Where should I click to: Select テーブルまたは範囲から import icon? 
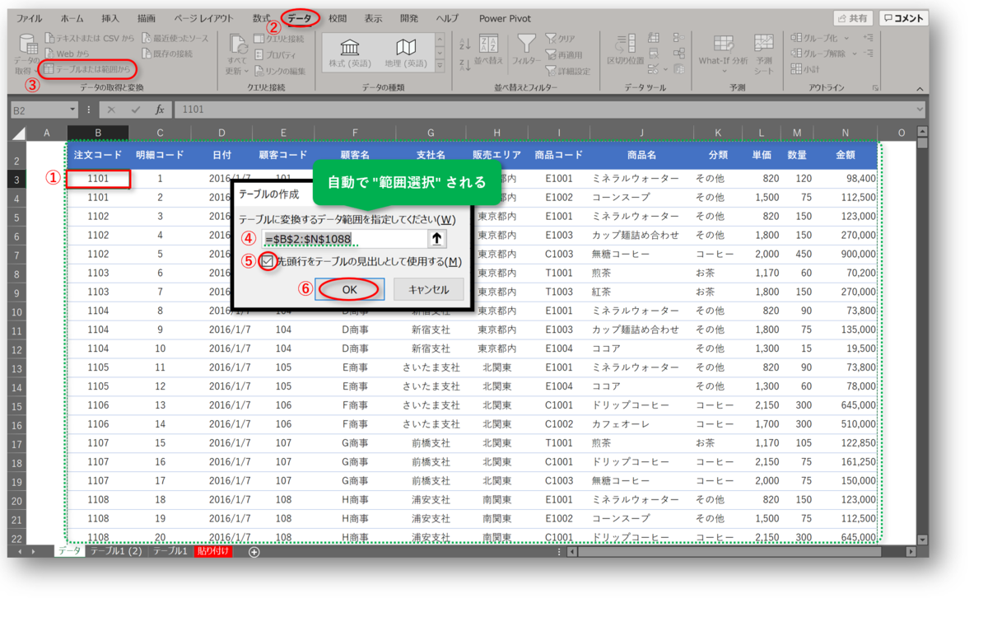(74, 68)
